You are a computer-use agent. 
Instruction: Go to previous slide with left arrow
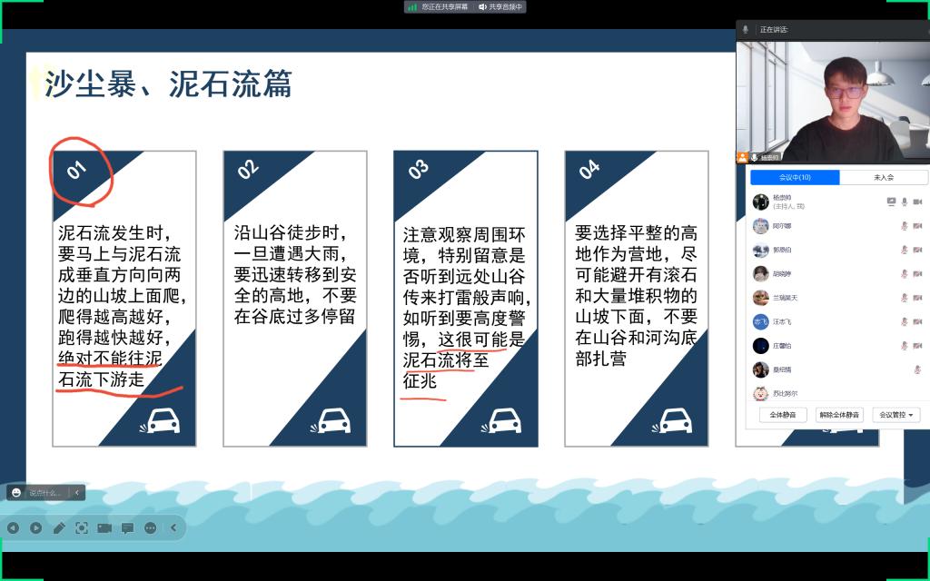[x=13, y=527]
